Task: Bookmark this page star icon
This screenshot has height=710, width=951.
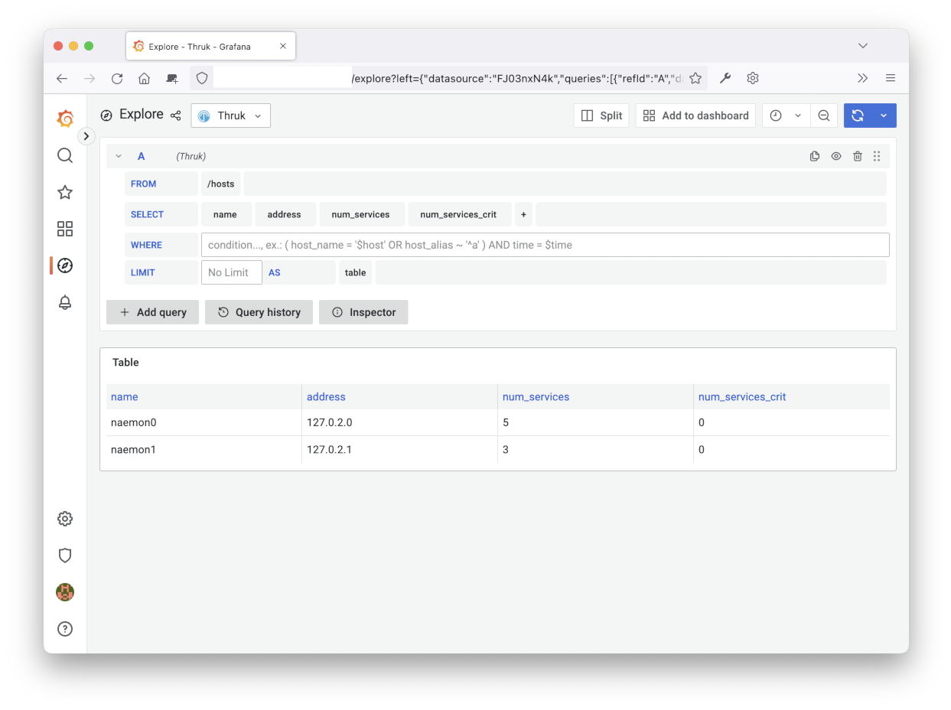Action: pos(695,78)
